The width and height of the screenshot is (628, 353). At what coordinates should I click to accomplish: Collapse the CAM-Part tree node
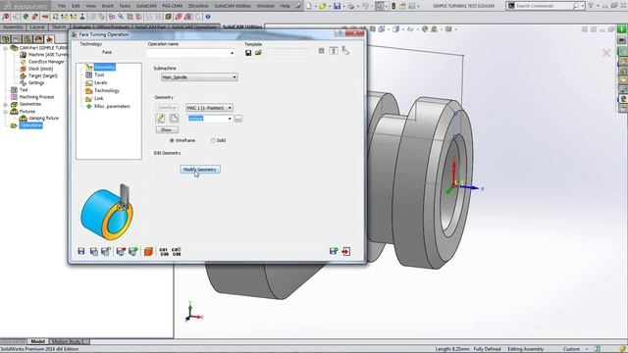6,48
